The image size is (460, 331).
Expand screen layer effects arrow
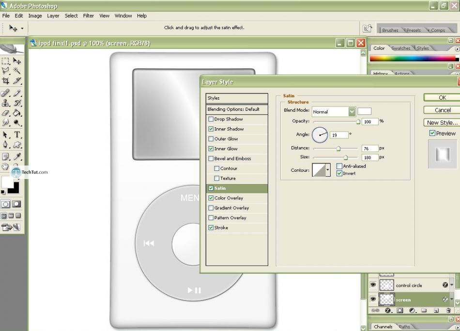coord(452,300)
